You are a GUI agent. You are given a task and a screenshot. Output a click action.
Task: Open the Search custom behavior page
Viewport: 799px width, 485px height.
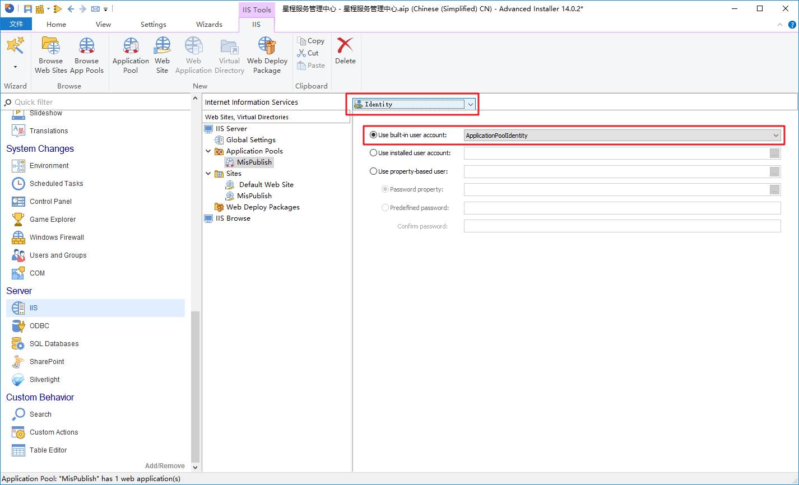[x=32, y=414]
